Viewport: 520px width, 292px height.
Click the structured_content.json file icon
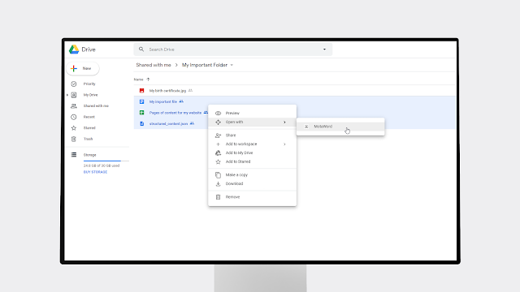pyautogui.click(x=141, y=123)
